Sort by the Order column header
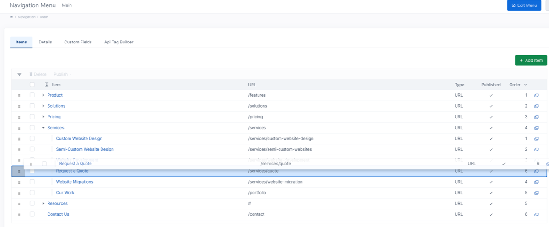 pos(515,85)
